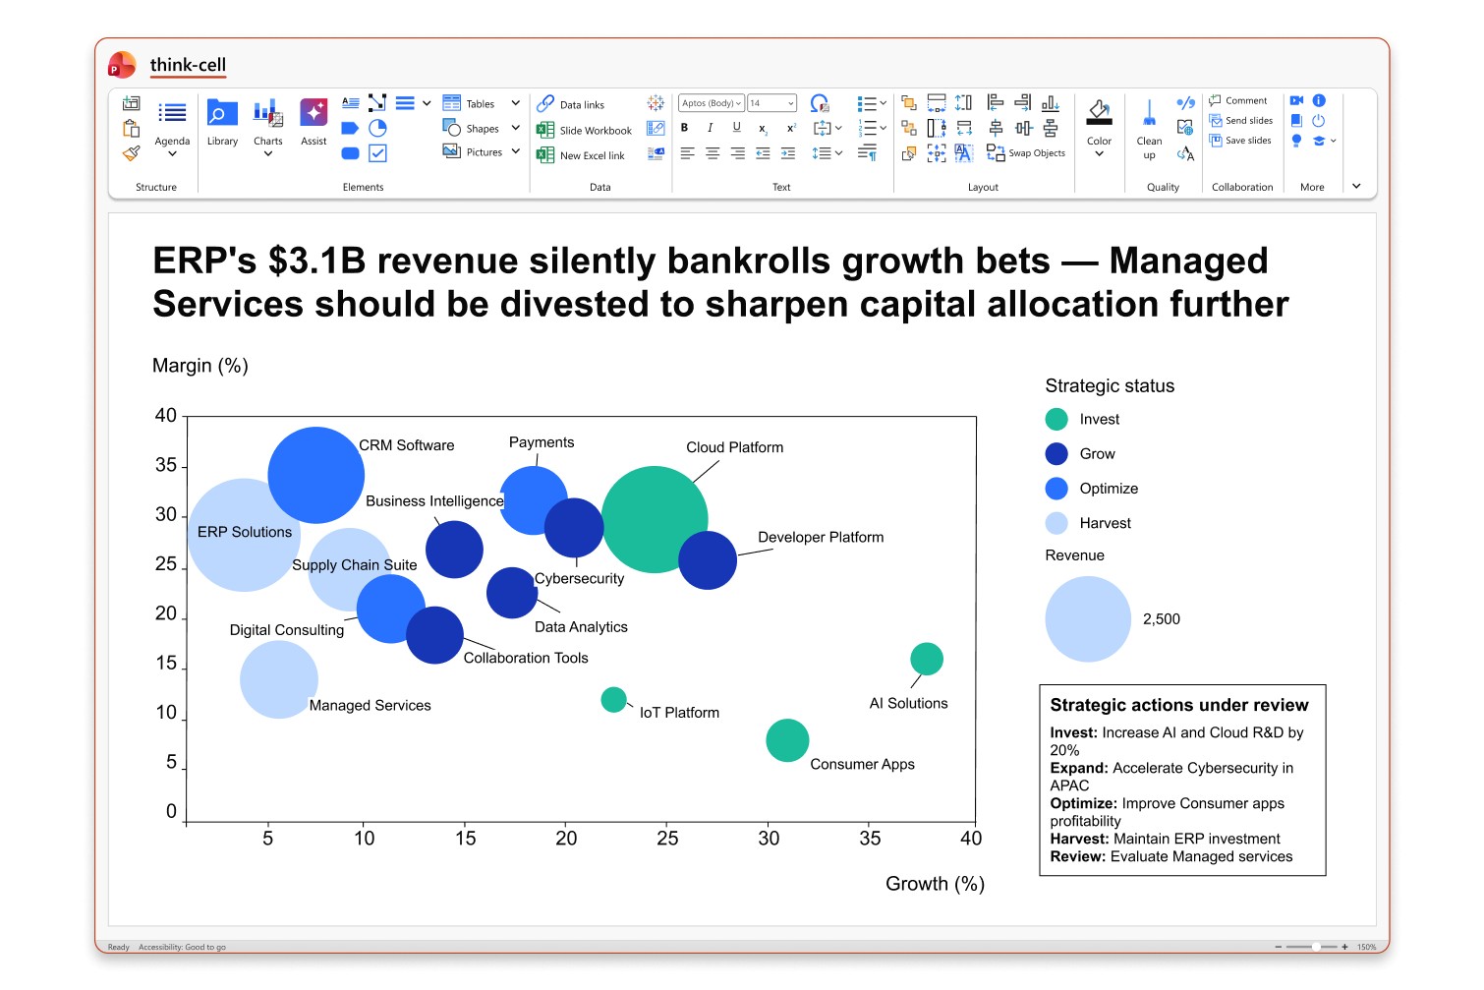Click New Excel link
1484x990 pixels.
(x=581, y=155)
